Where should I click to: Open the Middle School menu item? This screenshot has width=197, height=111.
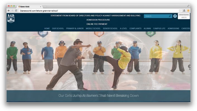[x=93, y=29]
